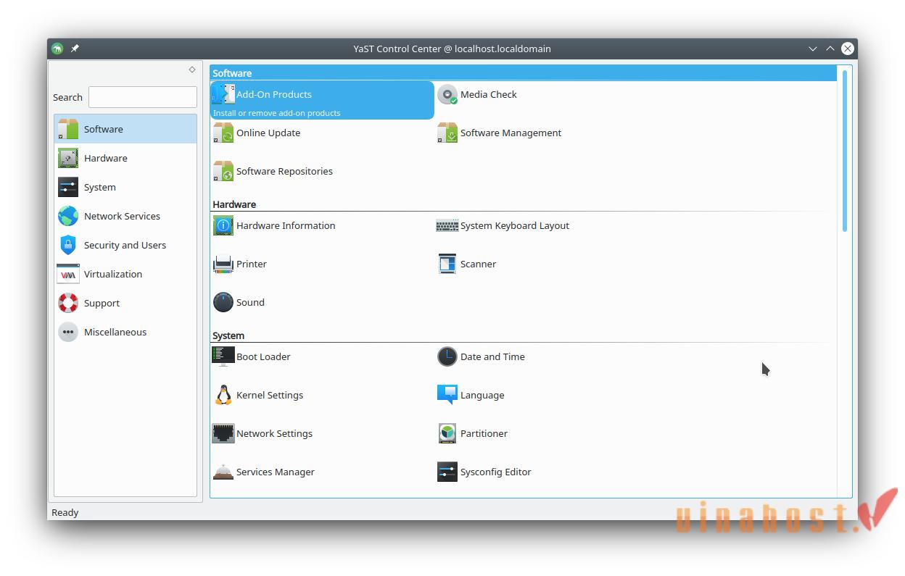Select Security and Users category

click(125, 245)
